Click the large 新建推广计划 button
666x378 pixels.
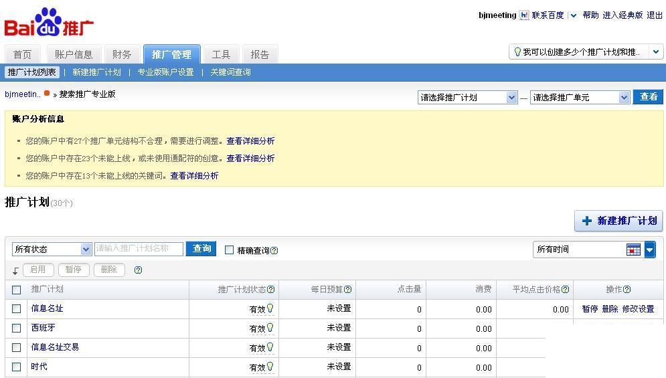(618, 221)
